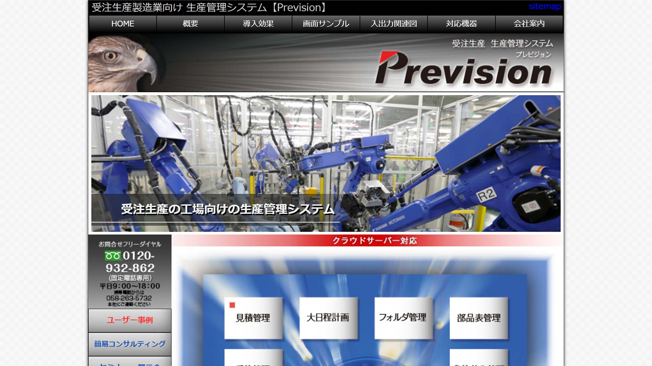Open the 概要 navigation tab
Image resolution: width=652 pixels, height=366 pixels.
coord(191,24)
